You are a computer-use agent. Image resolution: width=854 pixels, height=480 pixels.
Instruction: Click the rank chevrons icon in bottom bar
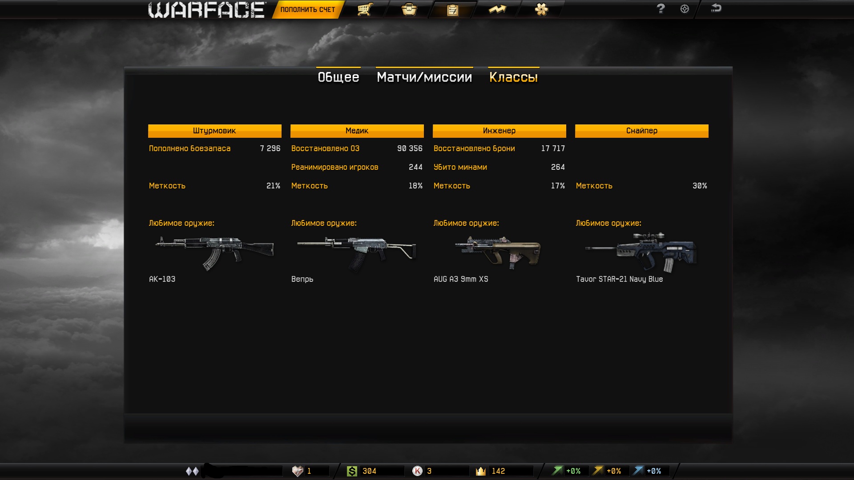click(192, 471)
